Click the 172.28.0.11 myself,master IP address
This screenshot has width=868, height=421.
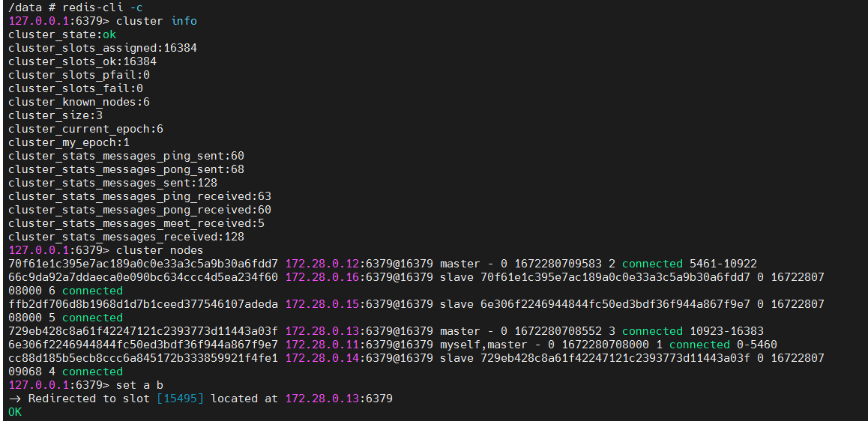click(x=322, y=345)
